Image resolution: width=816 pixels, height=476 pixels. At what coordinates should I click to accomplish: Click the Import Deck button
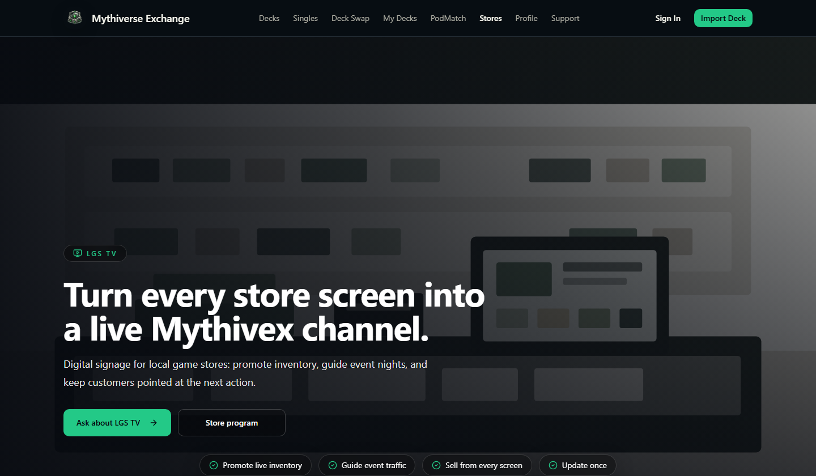(x=723, y=18)
